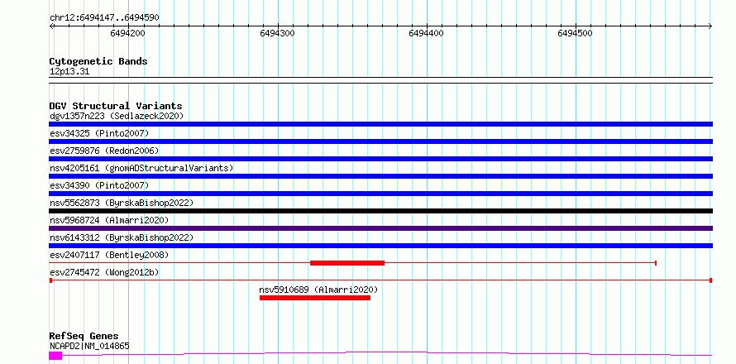
Task: Open the nsv5968724 (Almarri2020) label
Action: click(x=109, y=220)
